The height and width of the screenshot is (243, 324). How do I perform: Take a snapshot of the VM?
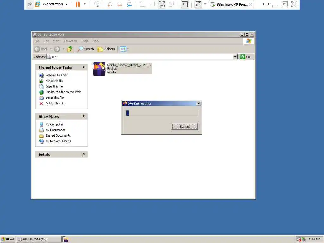tap(110, 4)
